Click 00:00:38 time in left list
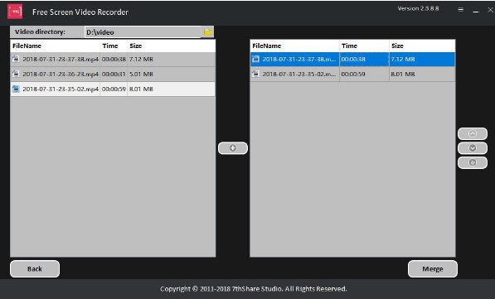The width and height of the screenshot is (495, 299). click(114, 60)
